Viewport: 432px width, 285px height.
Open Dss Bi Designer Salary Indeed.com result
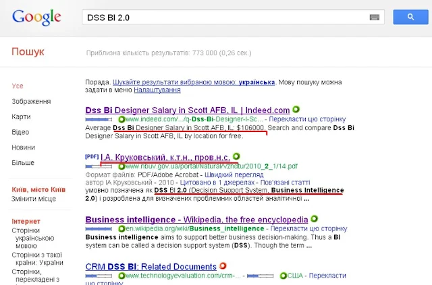pyautogui.click(x=188, y=110)
